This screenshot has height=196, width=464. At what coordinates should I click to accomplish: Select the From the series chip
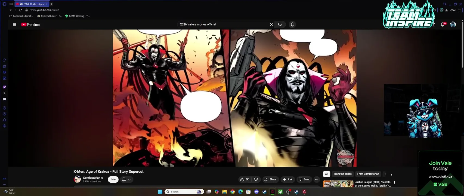(343, 174)
